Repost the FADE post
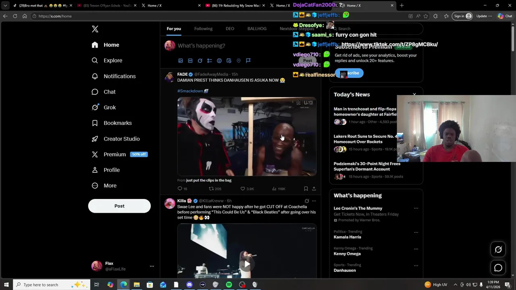This screenshot has width=516, height=290. point(215,188)
